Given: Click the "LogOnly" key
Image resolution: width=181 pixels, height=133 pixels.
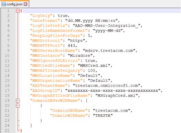Looking at the screenshot, I should tap(41, 16).
